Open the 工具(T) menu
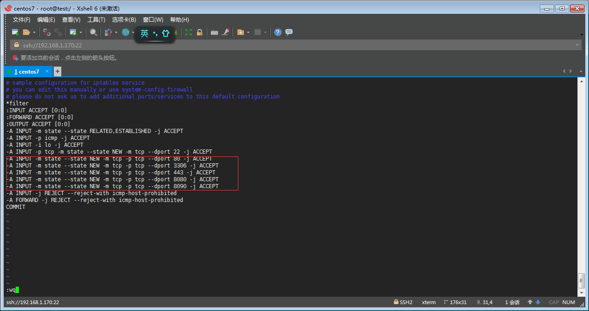The image size is (589, 311). pyautogui.click(x=96, y=20)
